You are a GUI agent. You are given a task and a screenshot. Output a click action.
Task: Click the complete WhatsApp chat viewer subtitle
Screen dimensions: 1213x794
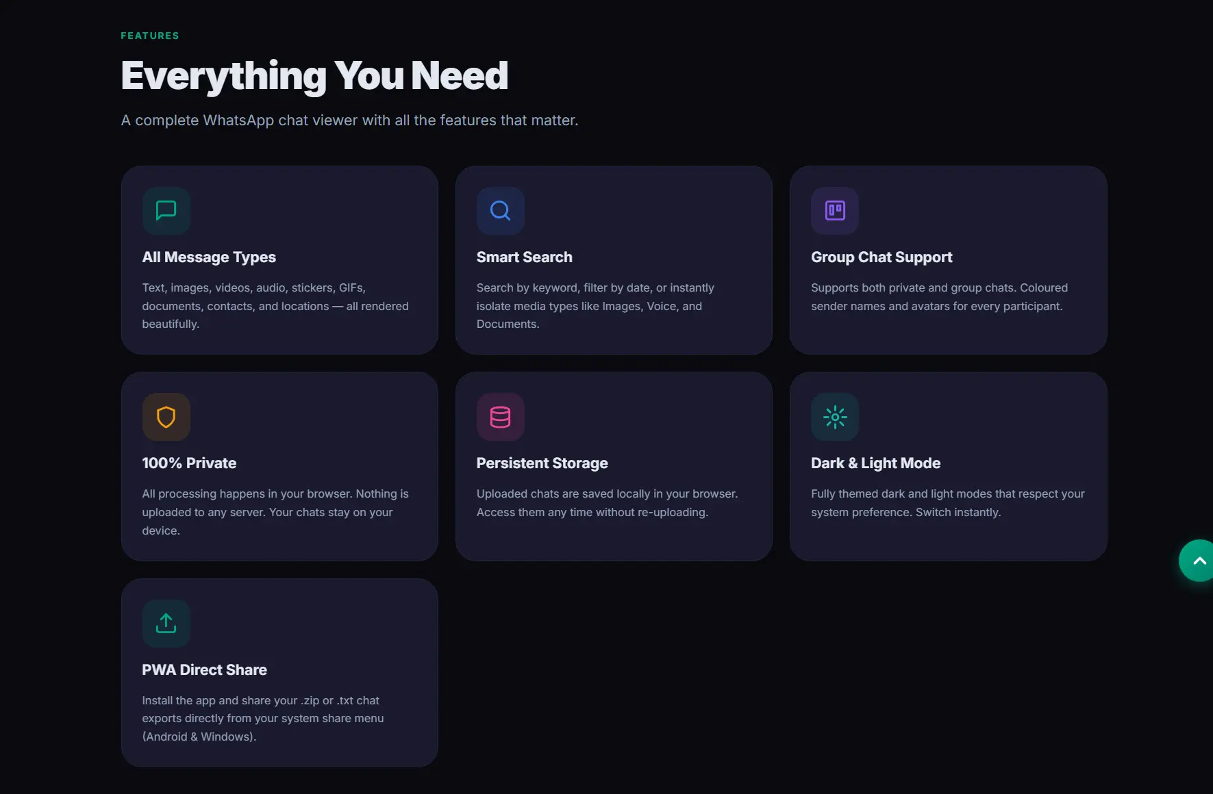[x=349, y=120]
